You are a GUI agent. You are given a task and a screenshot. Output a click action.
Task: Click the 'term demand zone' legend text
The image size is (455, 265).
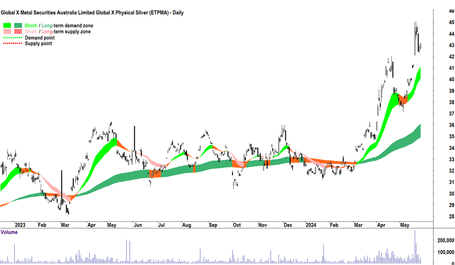tap(74, 25)
